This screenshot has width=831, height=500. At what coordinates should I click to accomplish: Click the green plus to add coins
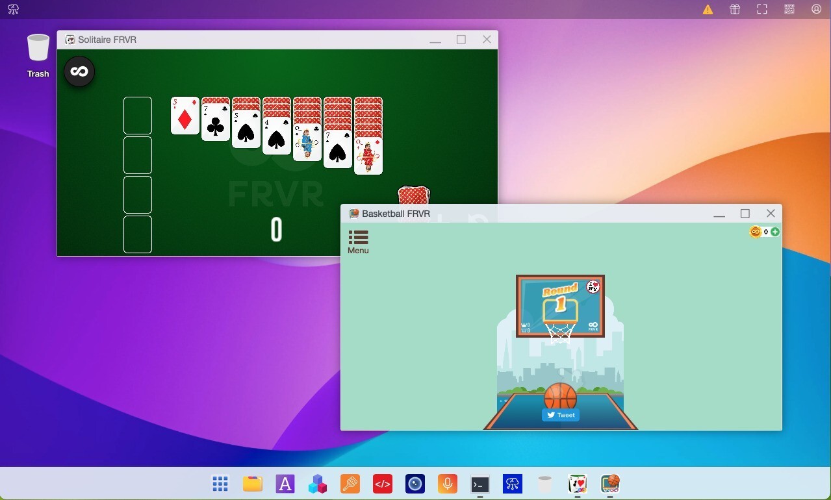[774, 232]
